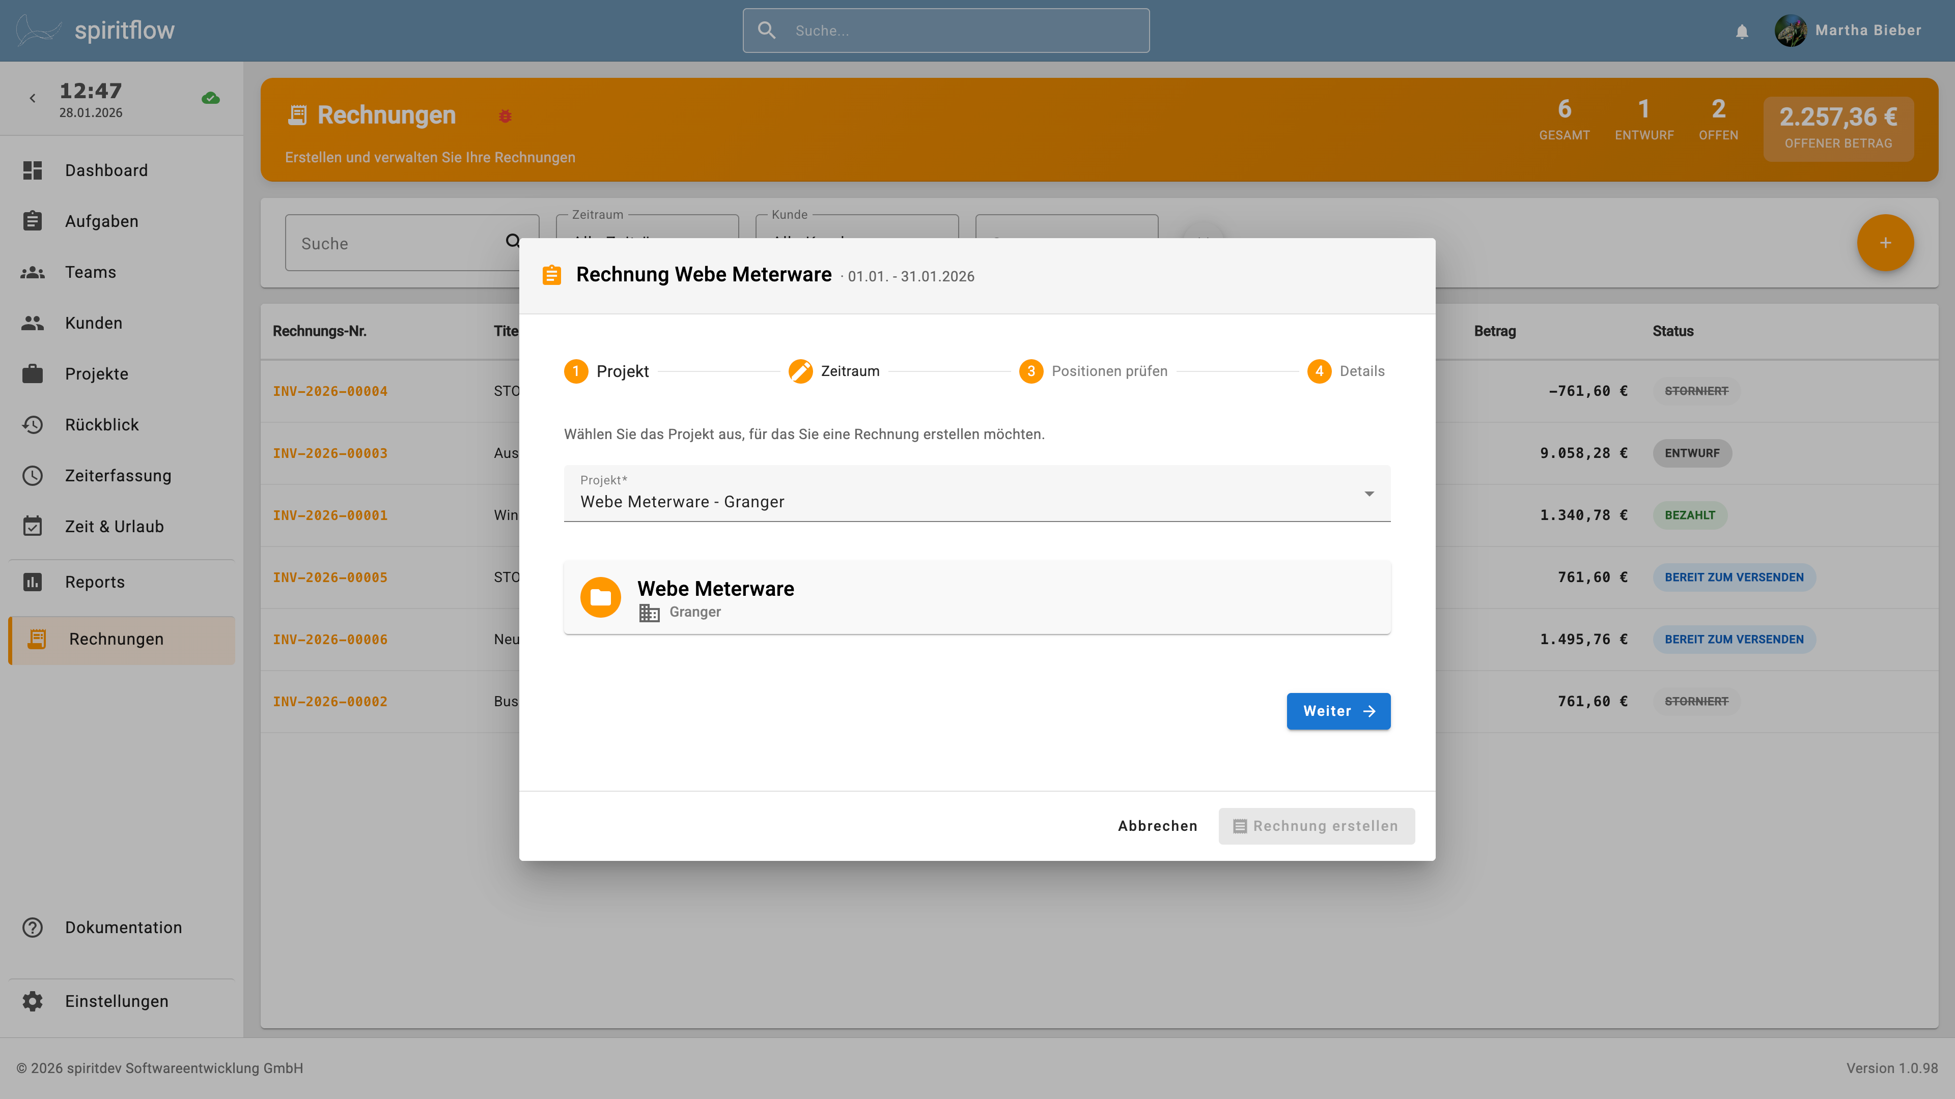Open the Kunde filter dropdown
This screenshot has height=1099, width=1955.
coord(857,227)
